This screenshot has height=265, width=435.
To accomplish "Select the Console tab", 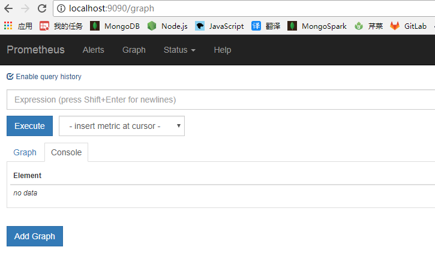I will point(67,152).
